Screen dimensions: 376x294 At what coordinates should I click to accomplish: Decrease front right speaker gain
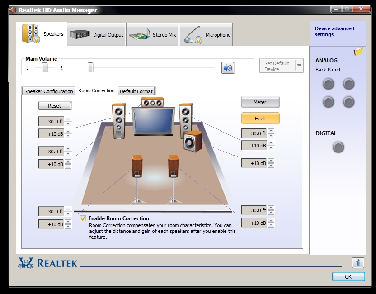coord(271,148)
